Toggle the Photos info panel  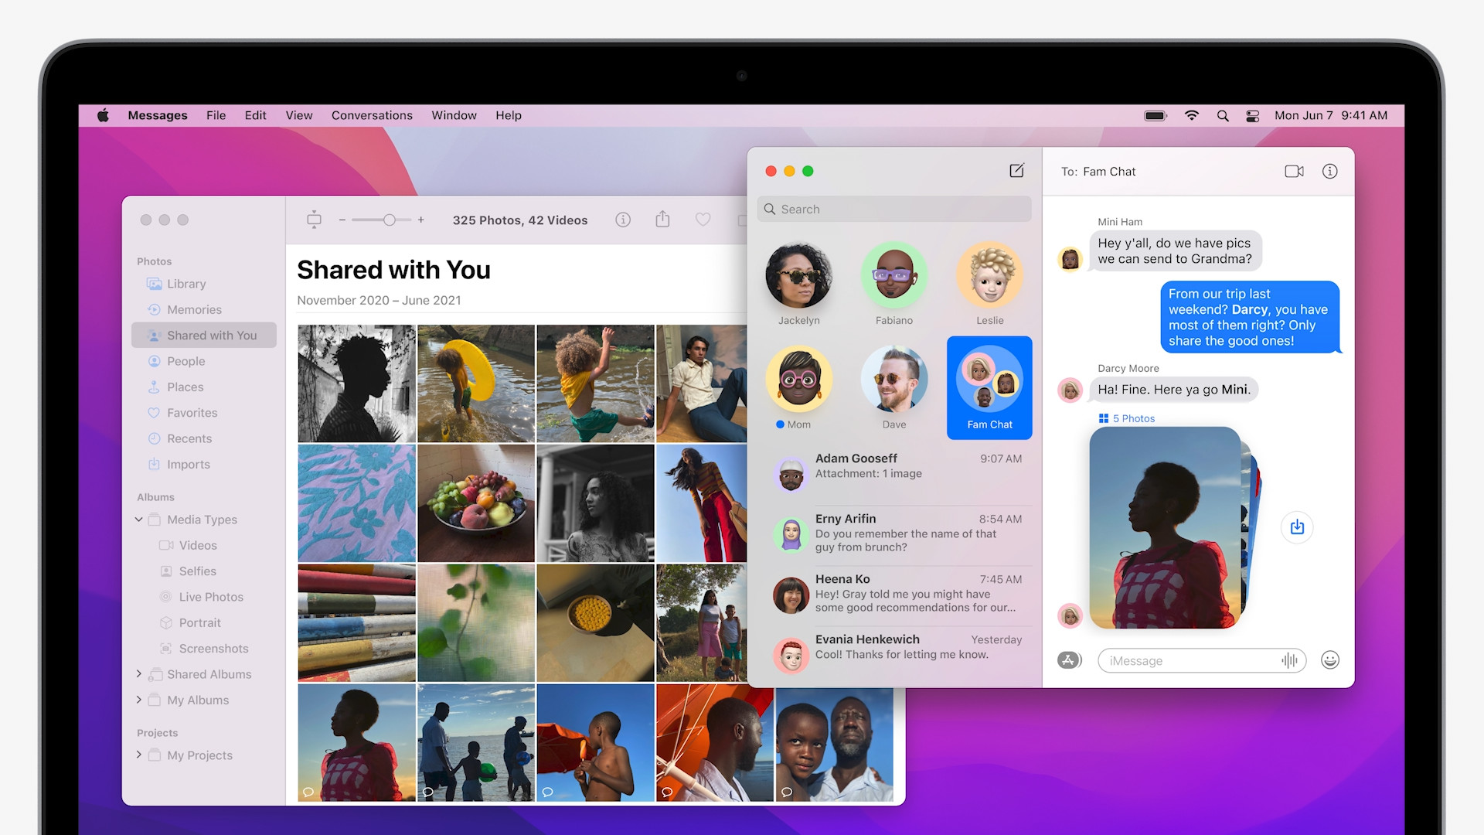pos(623,220)
